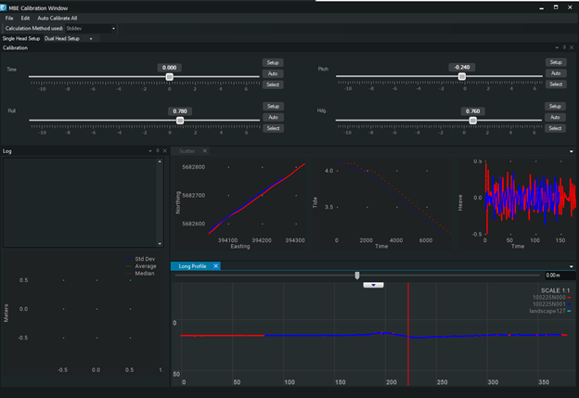
Task: Open the Calibration panel options arrow
Action: pos(557,47)
